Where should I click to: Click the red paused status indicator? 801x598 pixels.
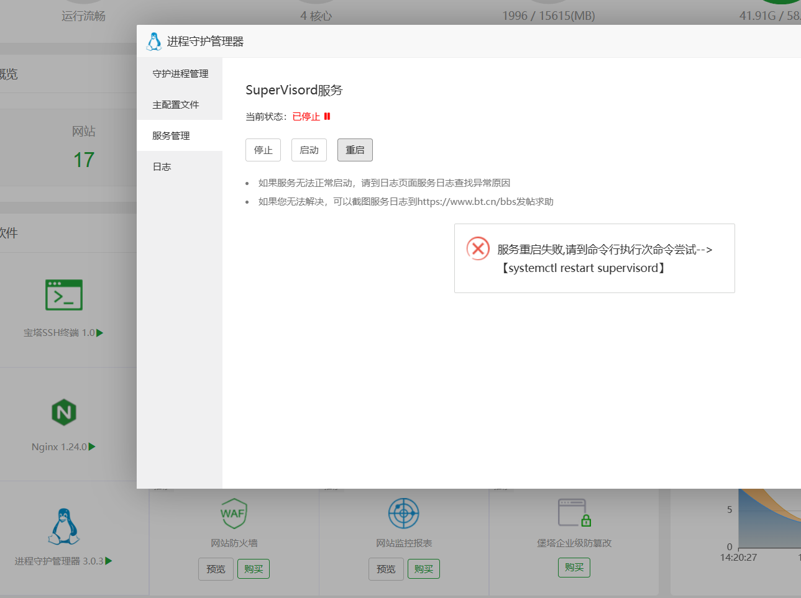click(327, 116)
